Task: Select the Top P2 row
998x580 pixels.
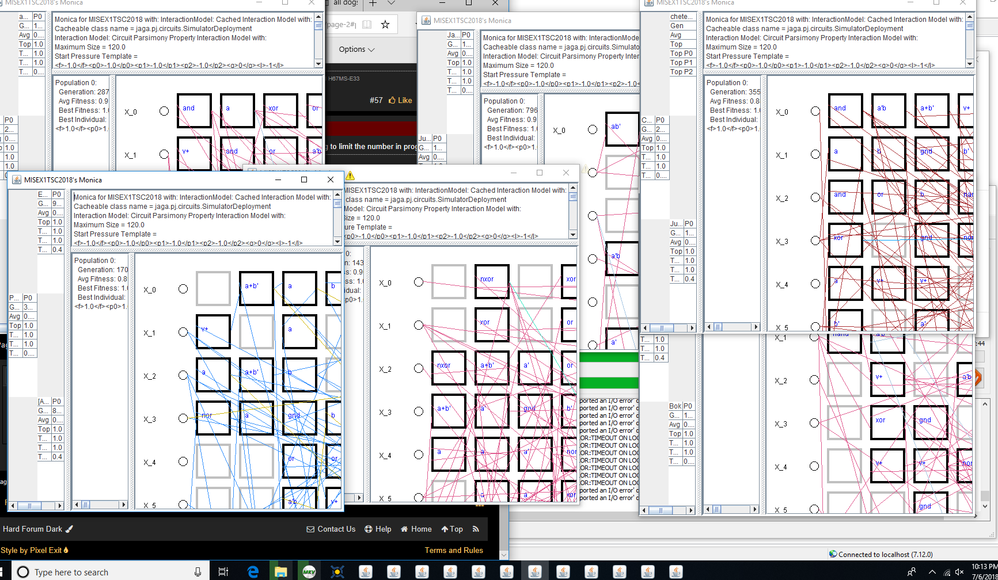Action: tap(682, 72)
